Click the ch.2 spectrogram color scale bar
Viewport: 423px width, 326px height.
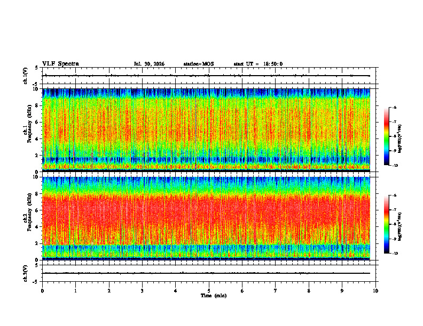[386, 224]
